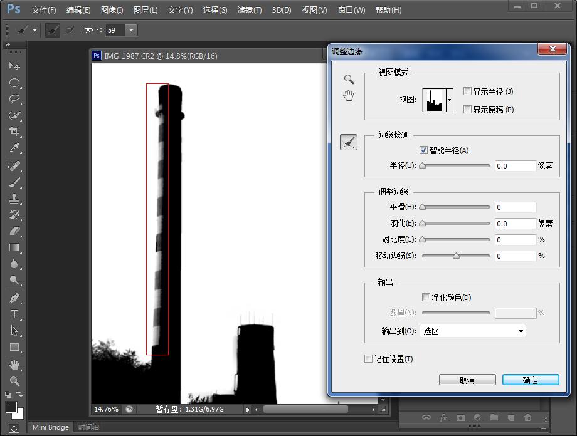Select the Eyedropper tool
The width and height of the screenshot is (577, 436).
click(x=14, y=148)
